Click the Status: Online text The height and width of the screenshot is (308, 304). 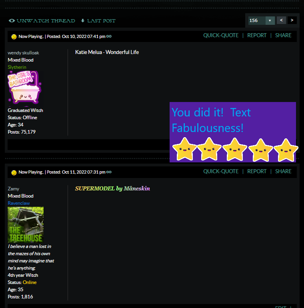click(22, 282)
